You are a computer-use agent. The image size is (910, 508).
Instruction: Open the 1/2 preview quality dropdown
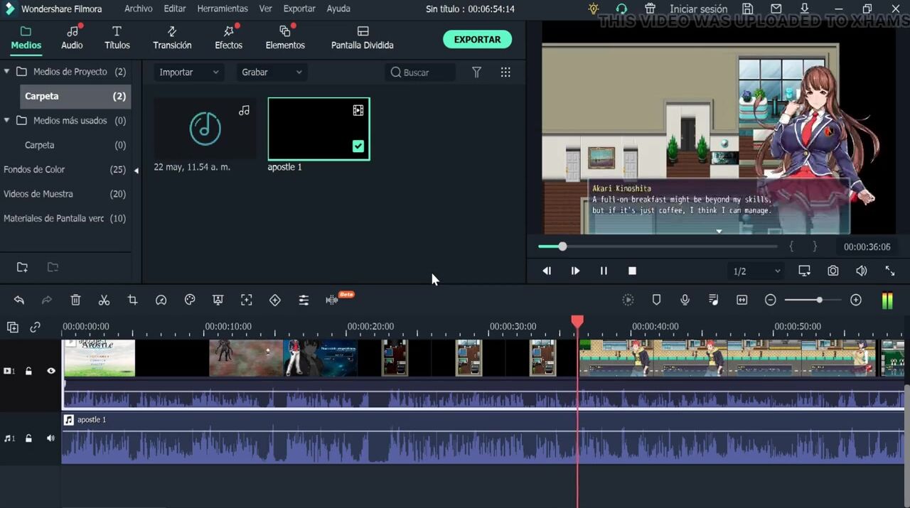click(x=756, y=271)
